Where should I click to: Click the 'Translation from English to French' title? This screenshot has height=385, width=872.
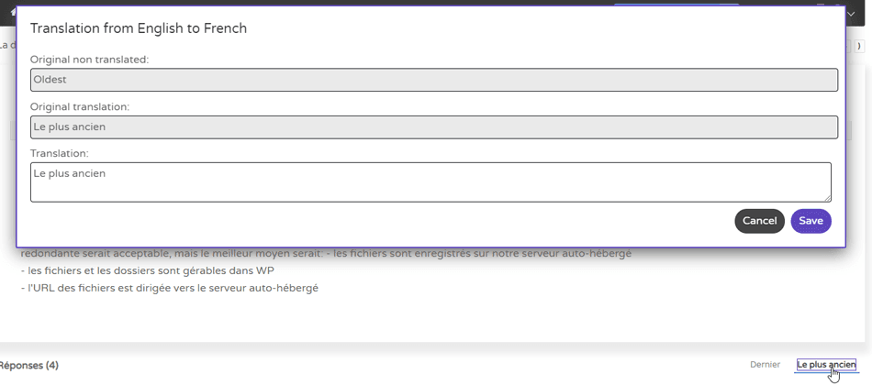(x=139, y=28)
